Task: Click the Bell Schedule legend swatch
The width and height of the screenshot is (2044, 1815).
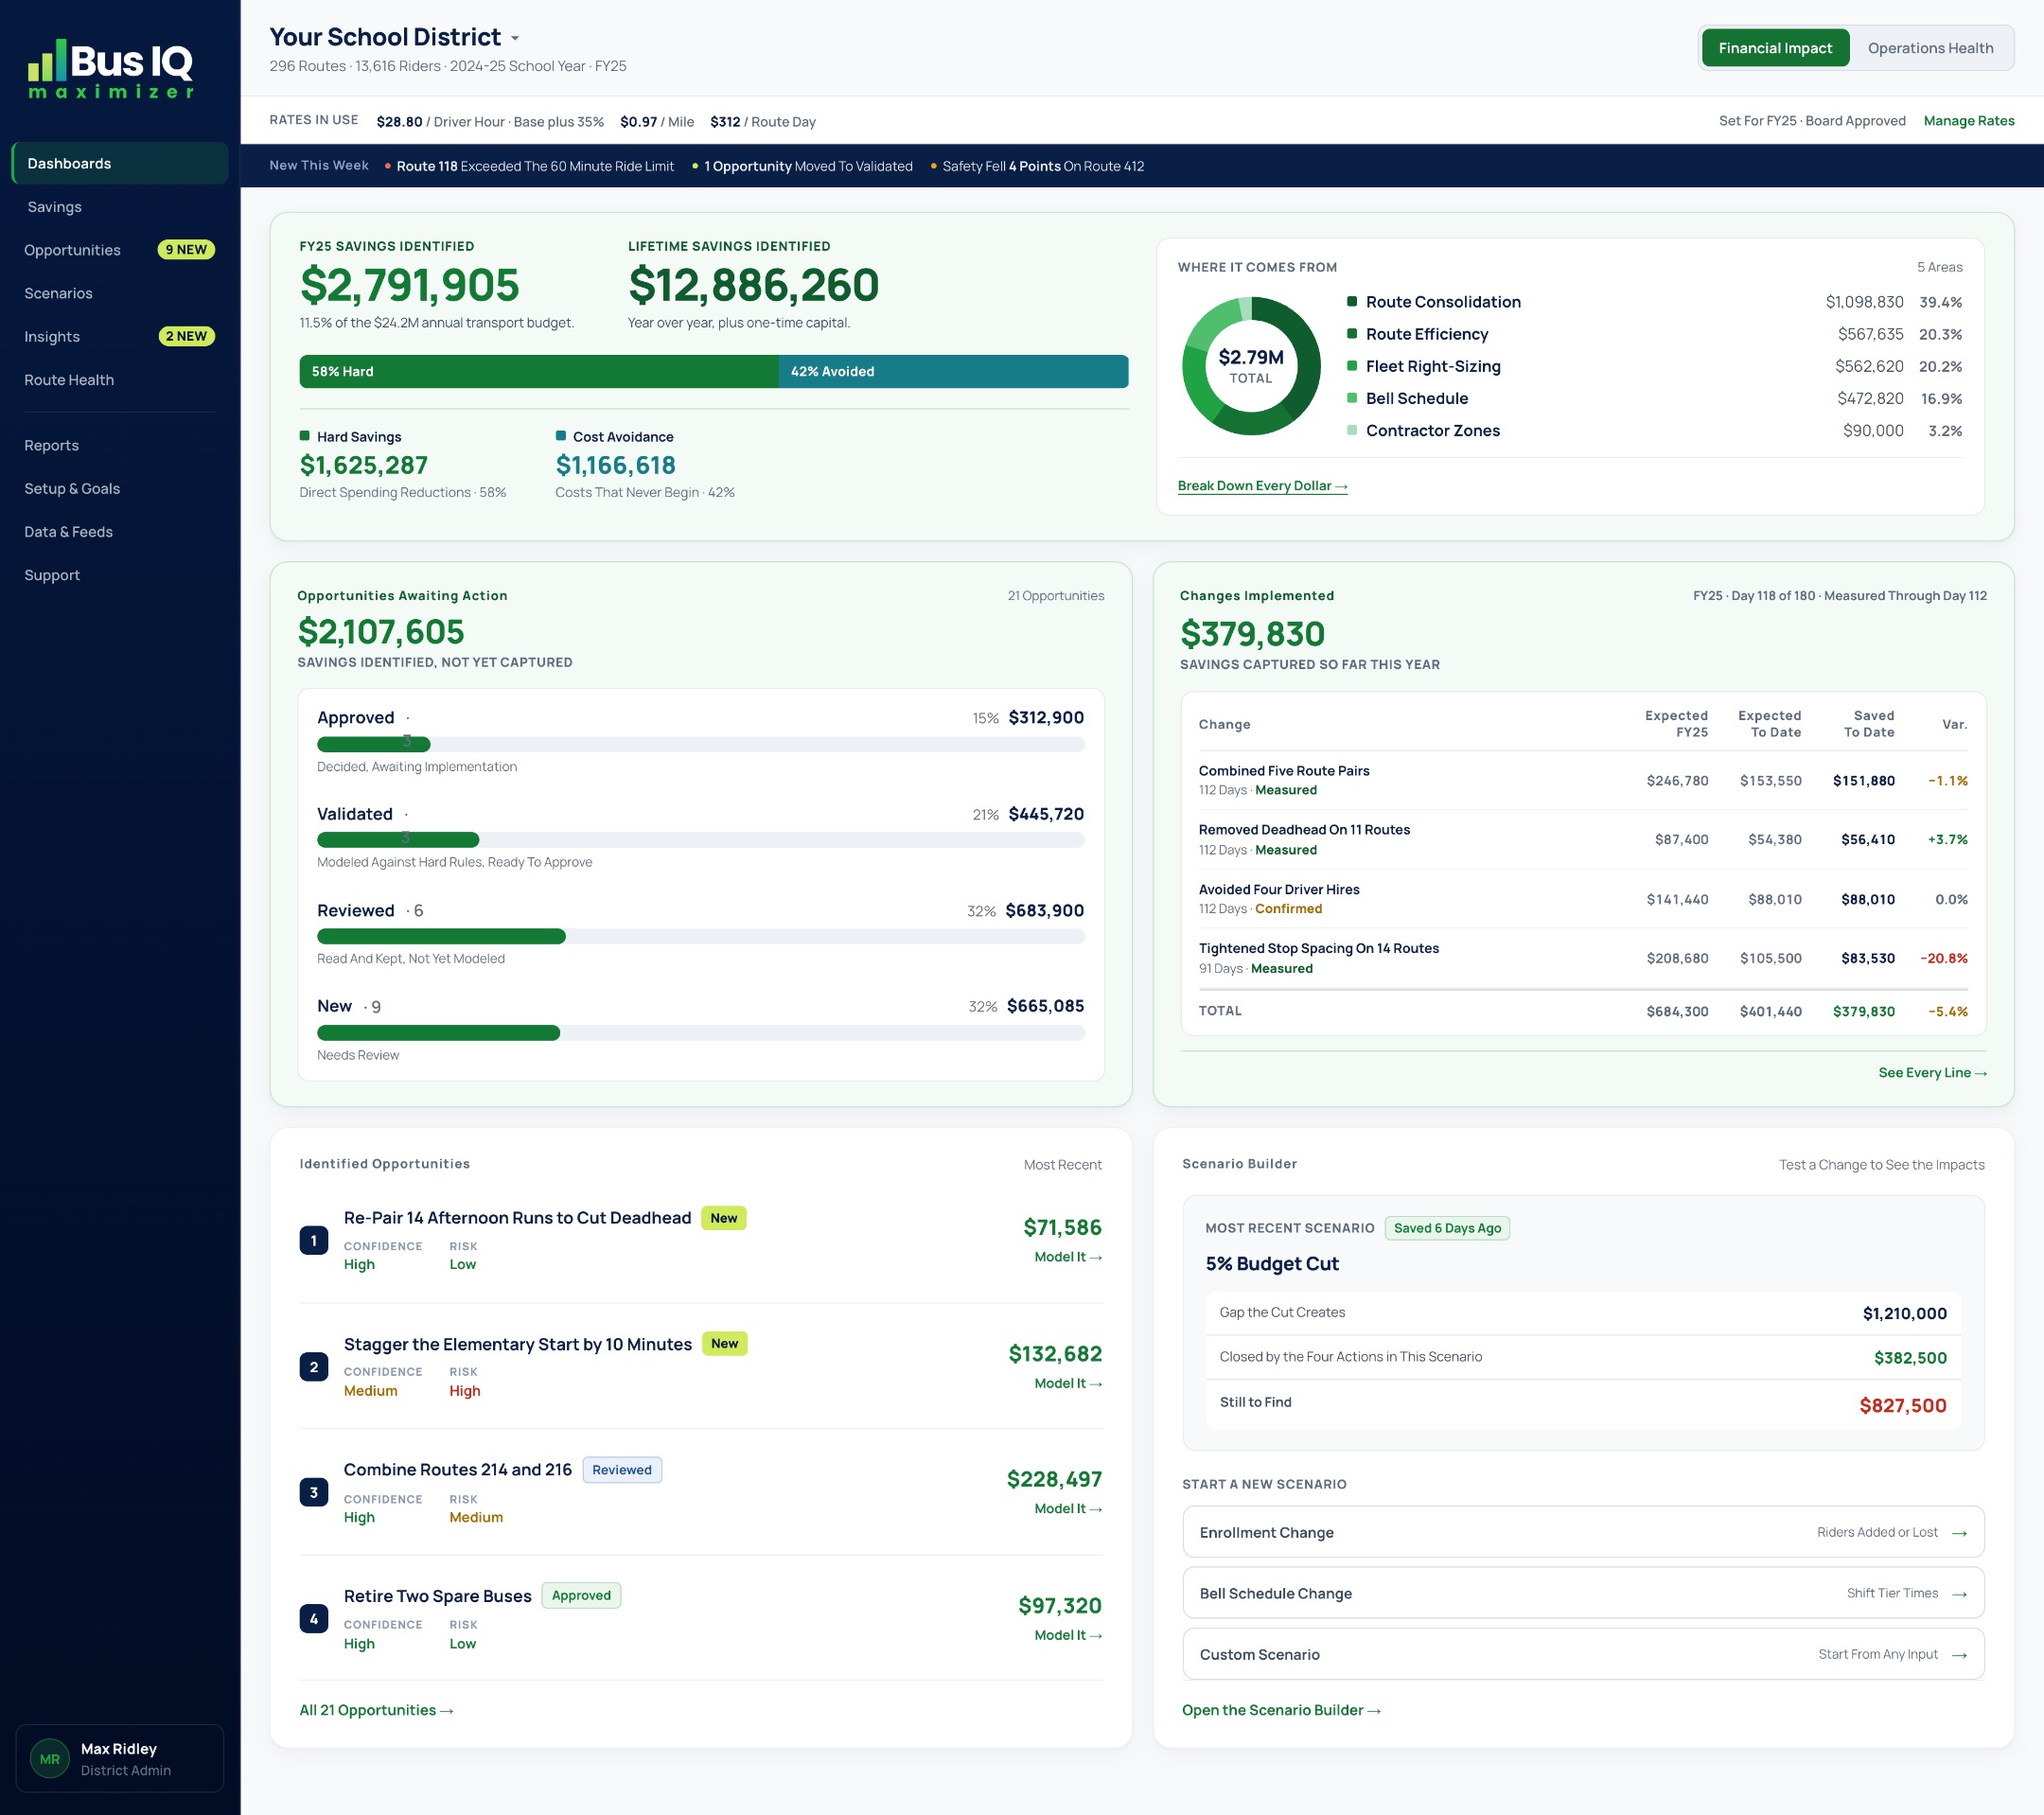Action: 1351,397
